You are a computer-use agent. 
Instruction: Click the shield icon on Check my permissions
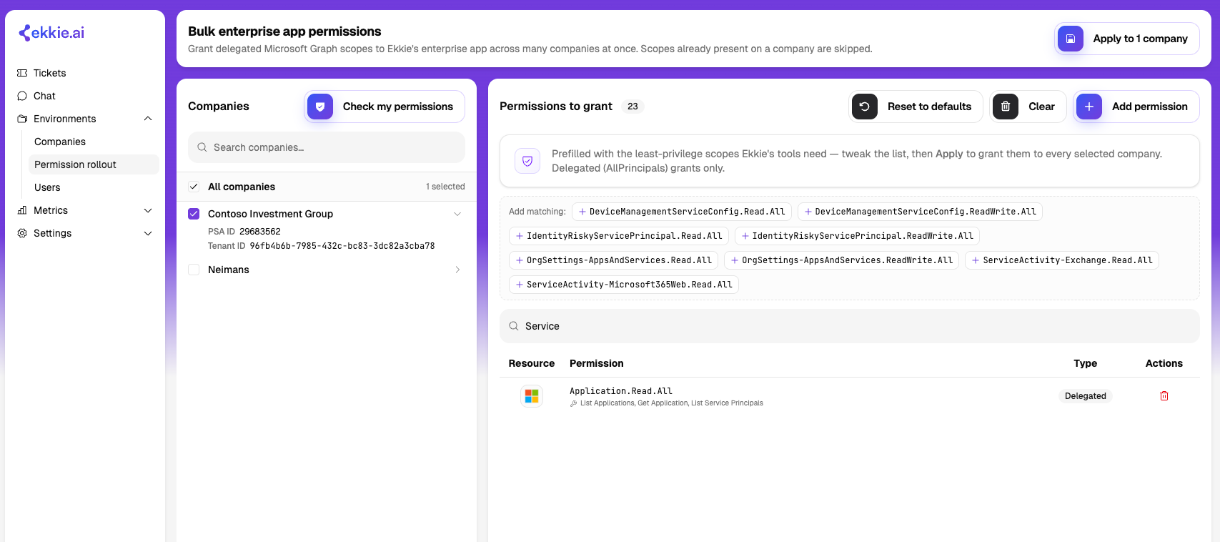(x=320, y=107)
